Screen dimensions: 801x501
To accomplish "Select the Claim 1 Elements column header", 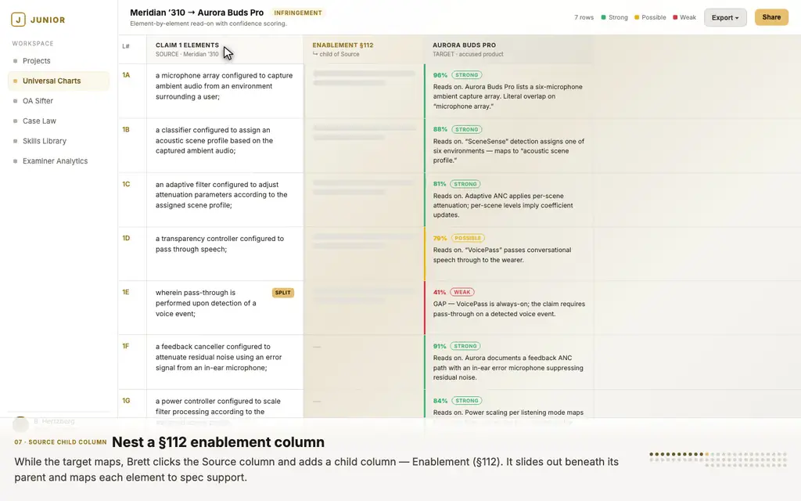I will pyautogui.click(x=224, y=49).
